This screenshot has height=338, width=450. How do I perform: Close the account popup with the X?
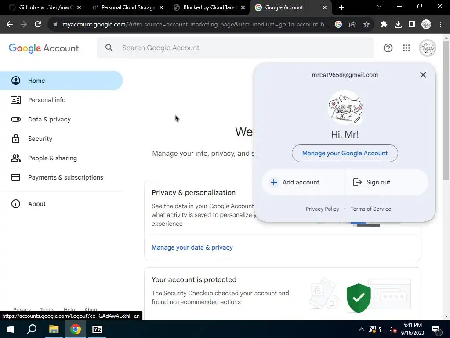pos(423,75)
